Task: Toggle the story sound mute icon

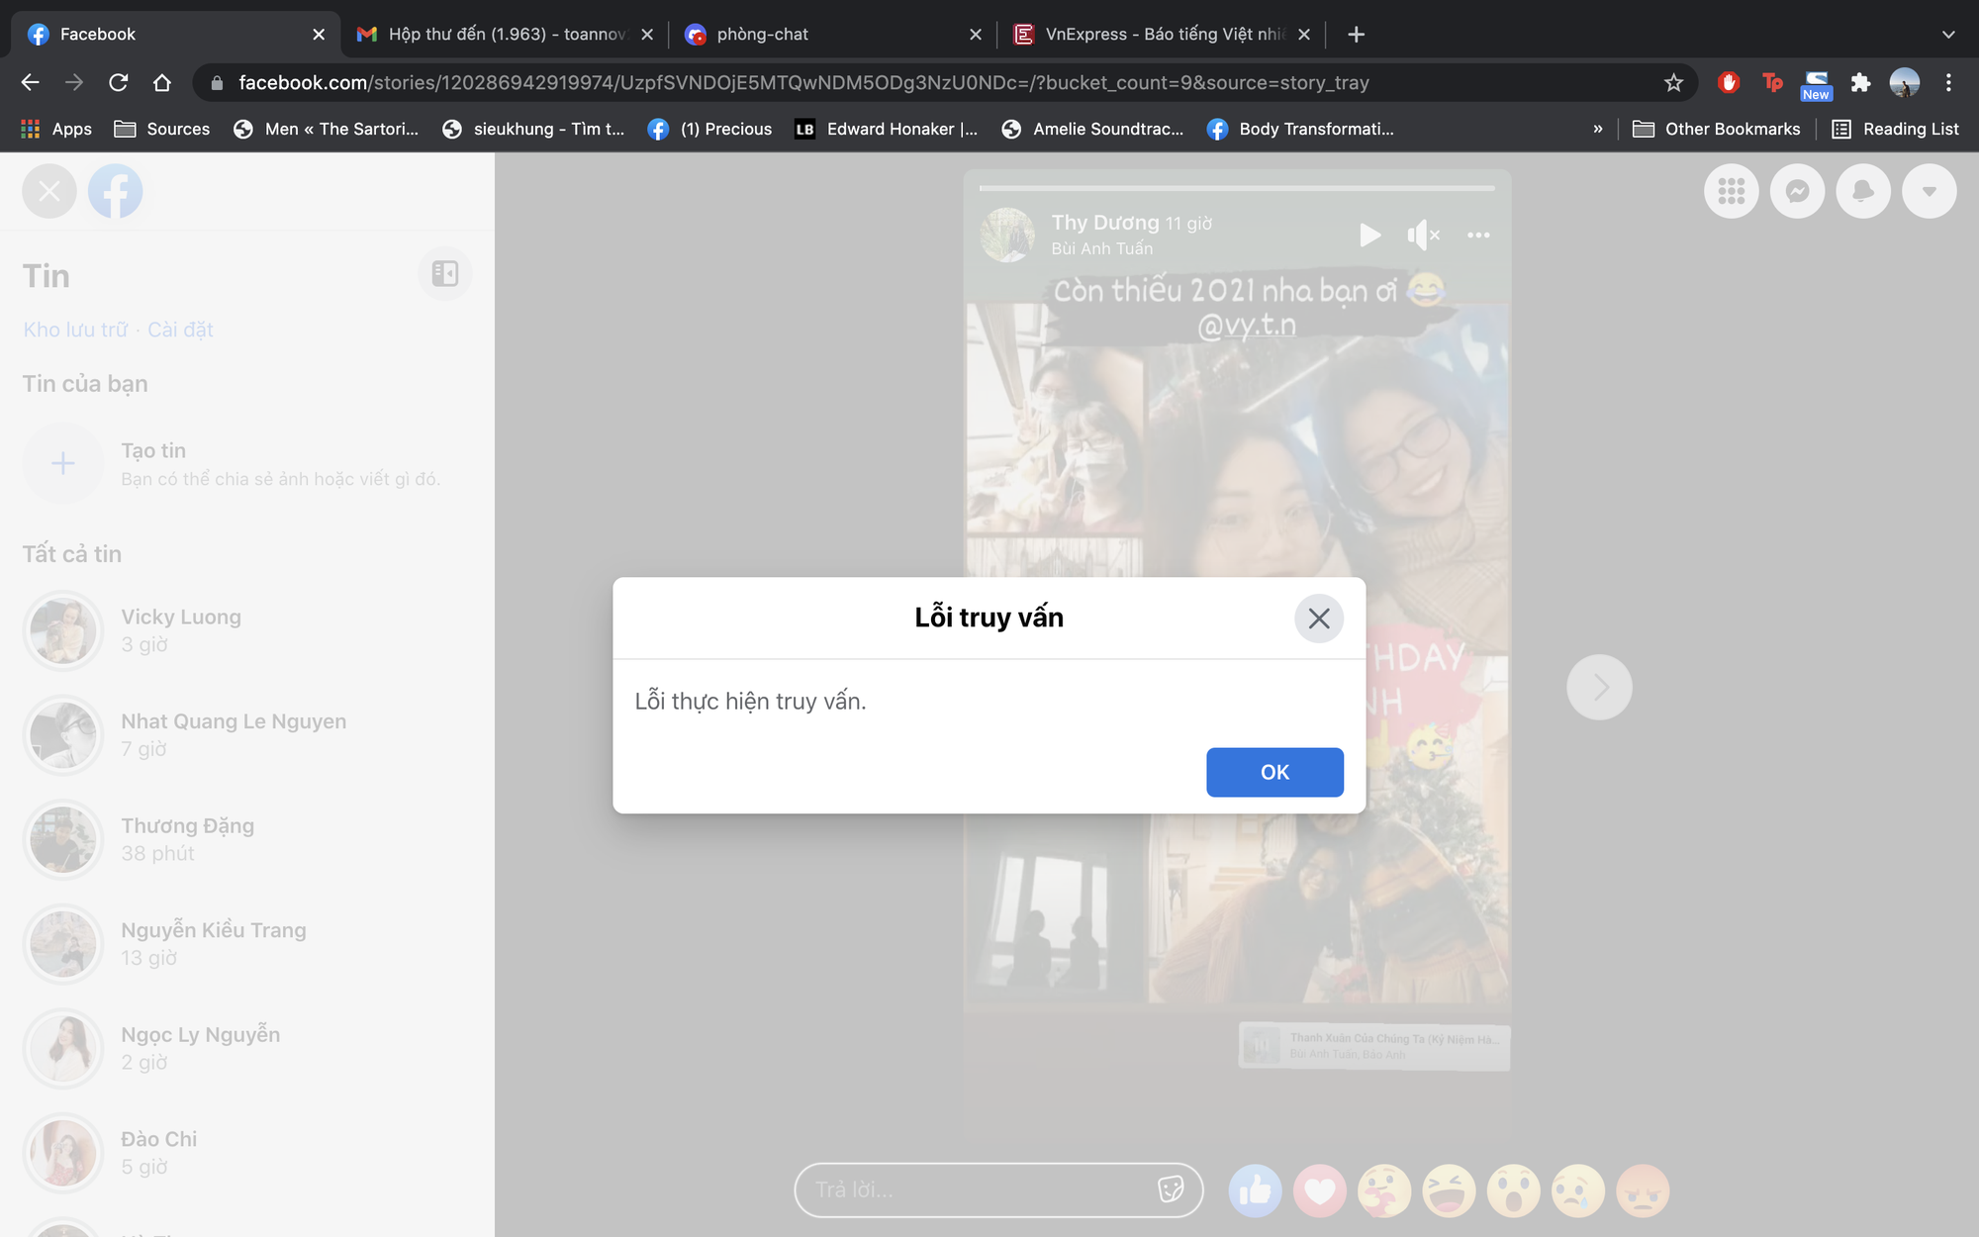Action: 1423,235
